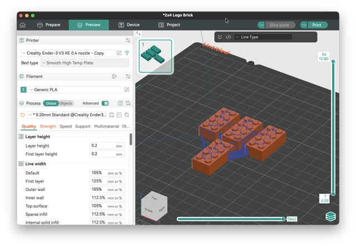
Task: Select plate 1 thumbnail
Action: coord(155,56)
